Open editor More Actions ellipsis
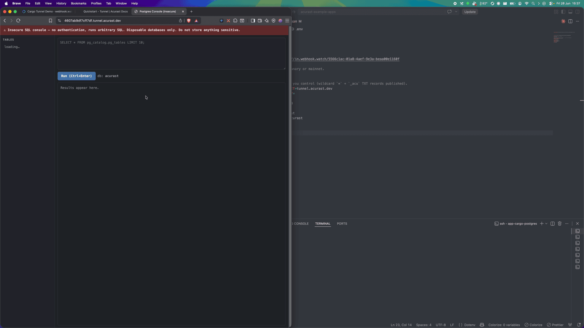The height and width of the screenshot is (328, 584). tap(577, 21)
